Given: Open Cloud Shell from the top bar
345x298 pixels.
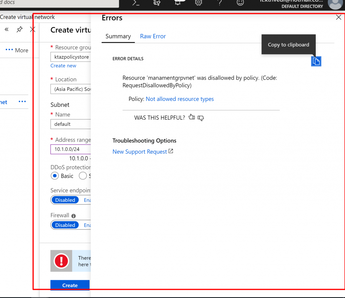Looking at the screenshot, I should [136, 3].
